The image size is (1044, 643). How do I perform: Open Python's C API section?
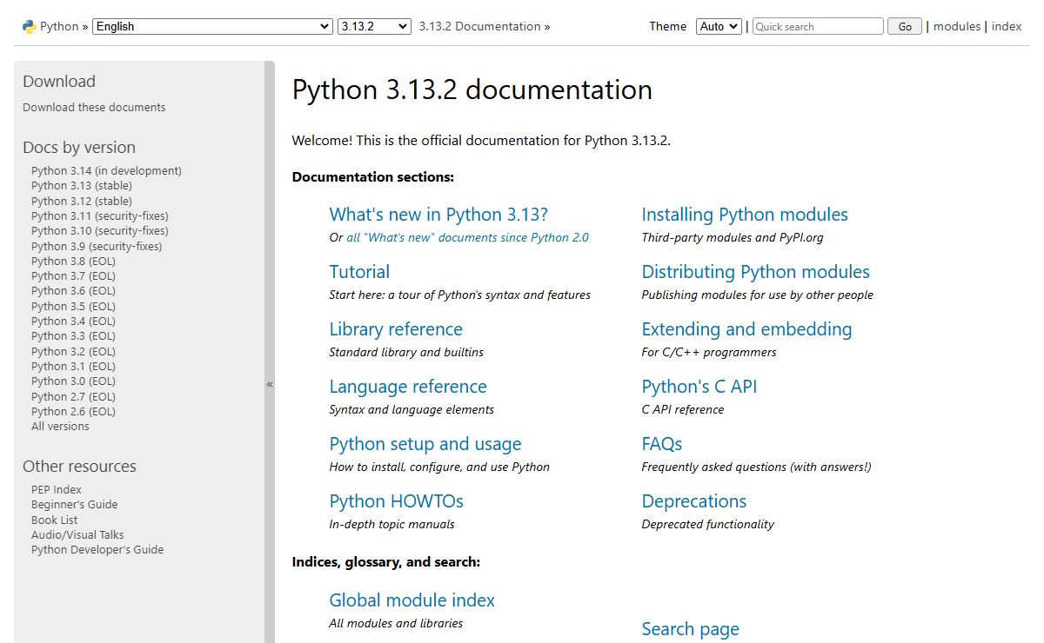coord(699,387)
